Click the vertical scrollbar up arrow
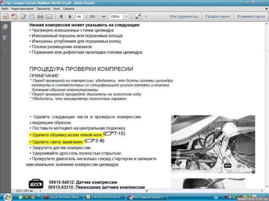 tap(267, 24)
